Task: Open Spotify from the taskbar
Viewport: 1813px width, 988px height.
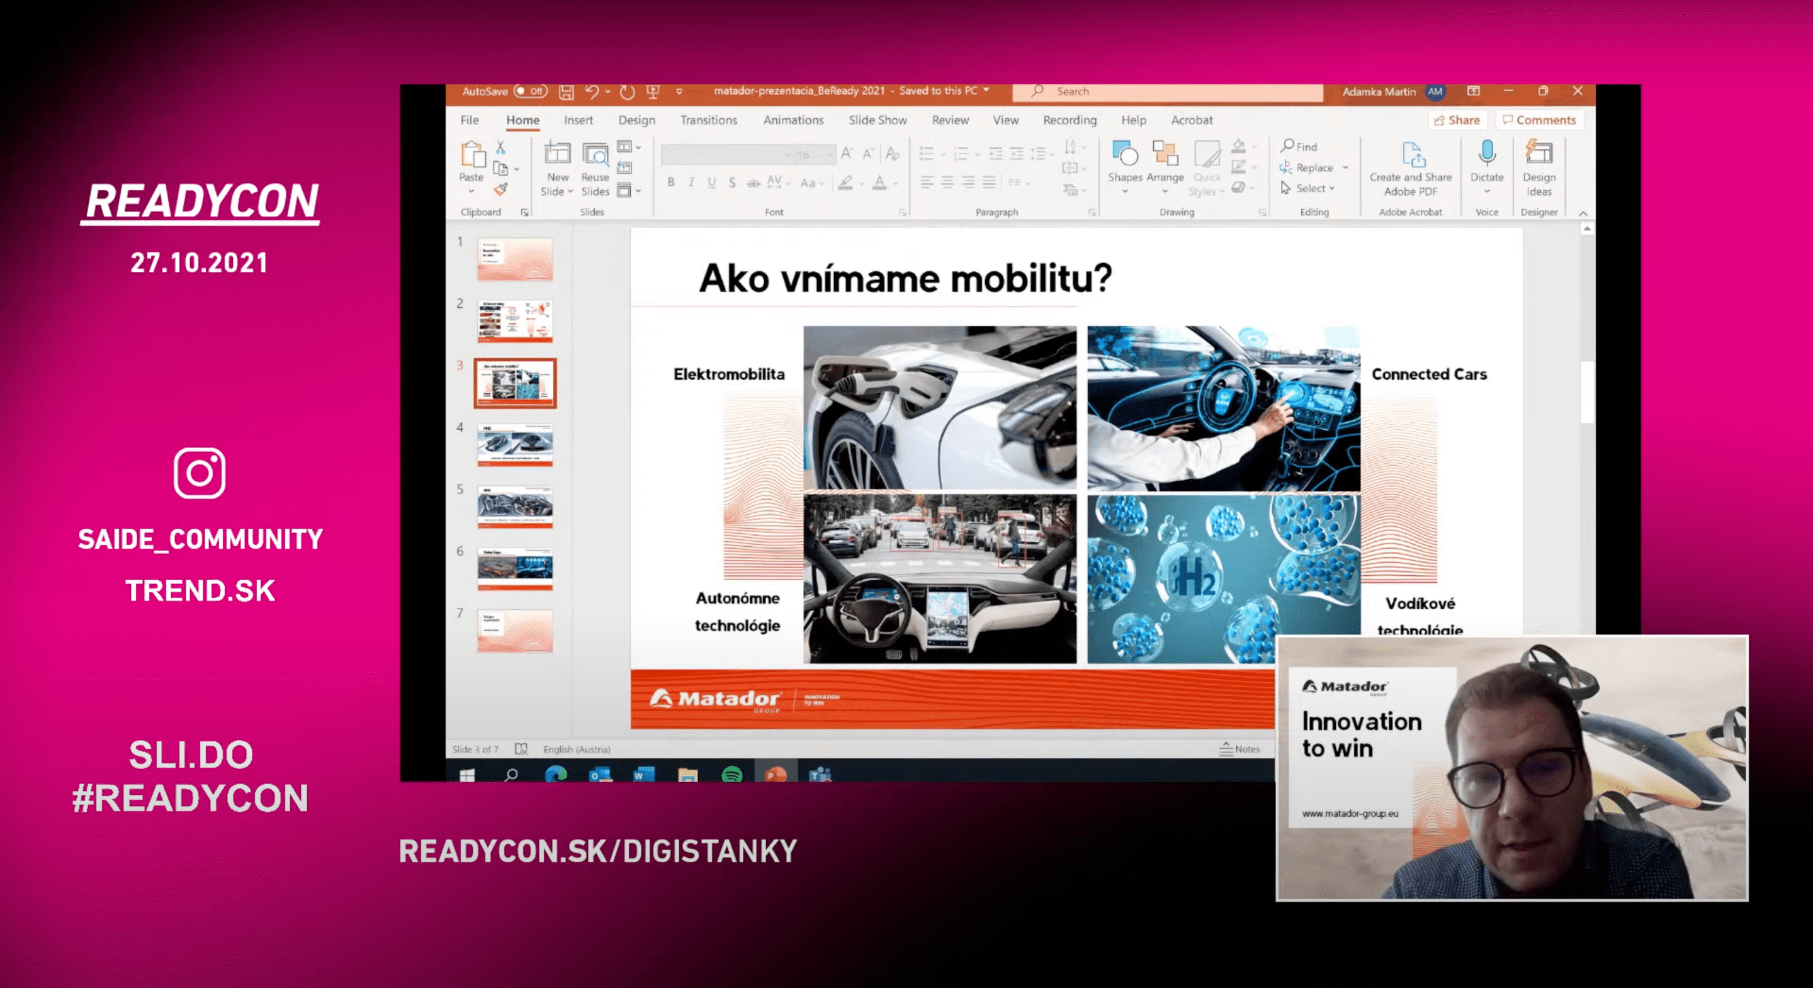Action: pos(732,775)
